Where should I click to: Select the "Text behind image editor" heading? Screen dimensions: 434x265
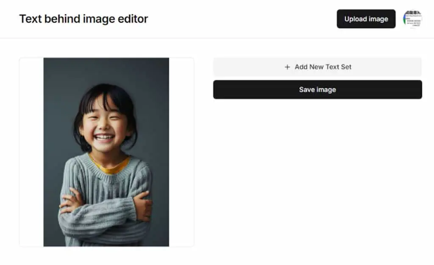(x=83, y=19)
